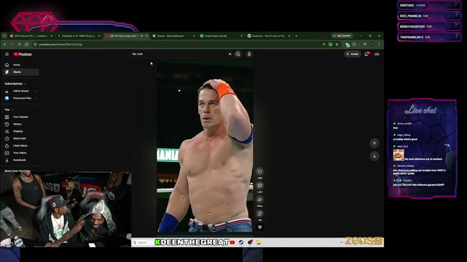Go to the YouTube Premium logo home
Image resolution: width=467 pixels, height=262 pixels.
(23, 54)
